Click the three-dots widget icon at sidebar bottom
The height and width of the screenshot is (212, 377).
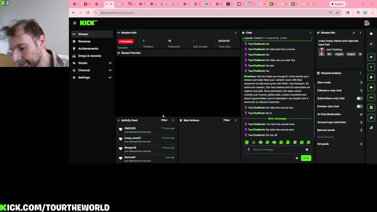(x=371, y=128)
